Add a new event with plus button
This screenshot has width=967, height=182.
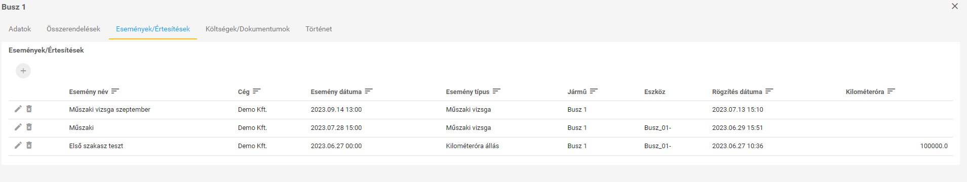(x=23, y=71)
